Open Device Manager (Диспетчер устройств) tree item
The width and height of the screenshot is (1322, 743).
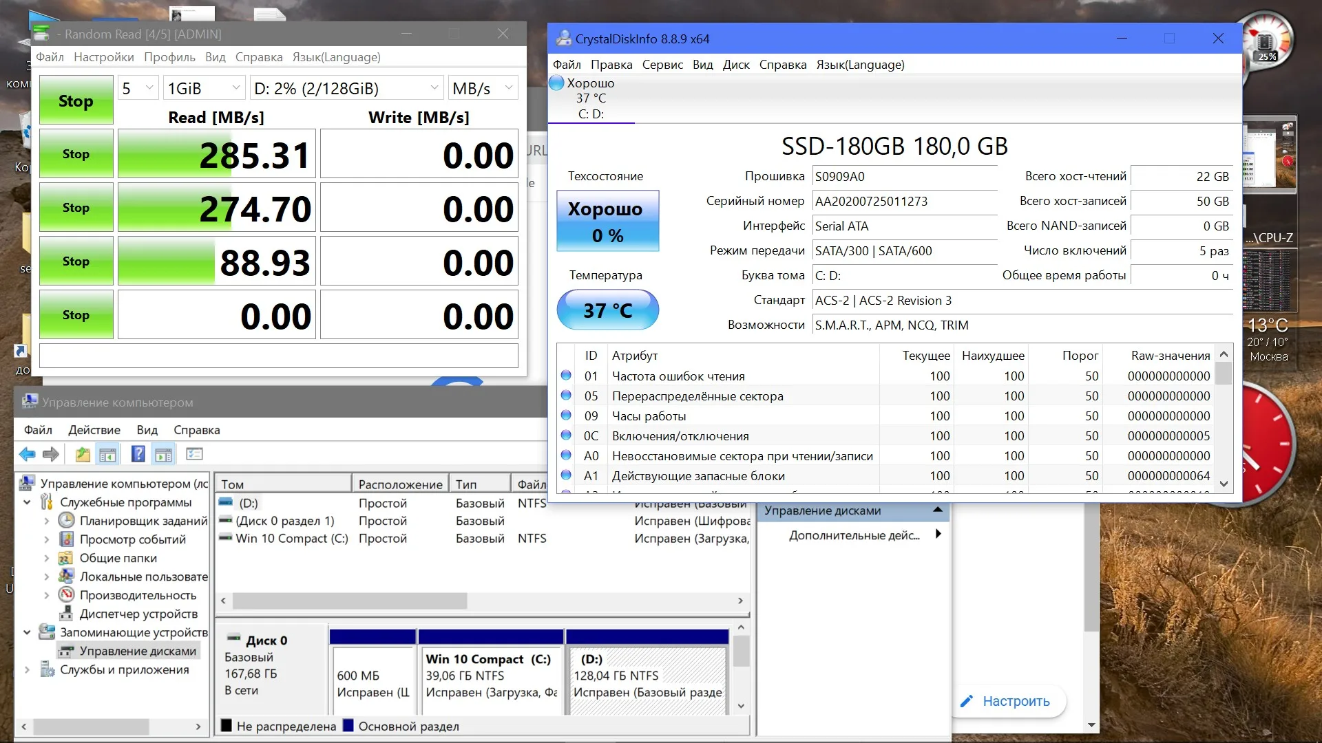pos(138,614)
